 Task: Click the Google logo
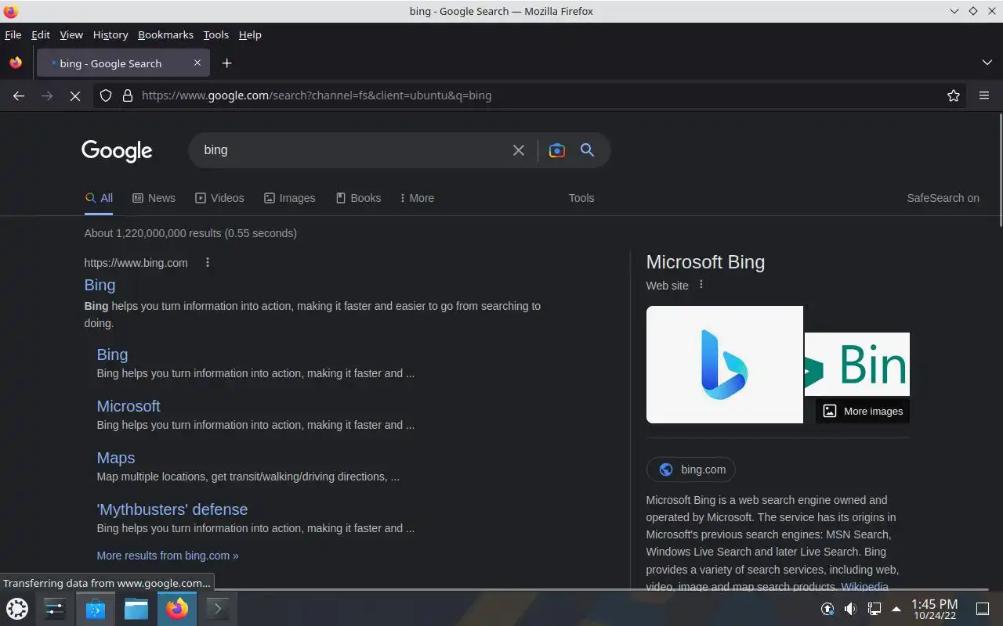pos(117,151)
